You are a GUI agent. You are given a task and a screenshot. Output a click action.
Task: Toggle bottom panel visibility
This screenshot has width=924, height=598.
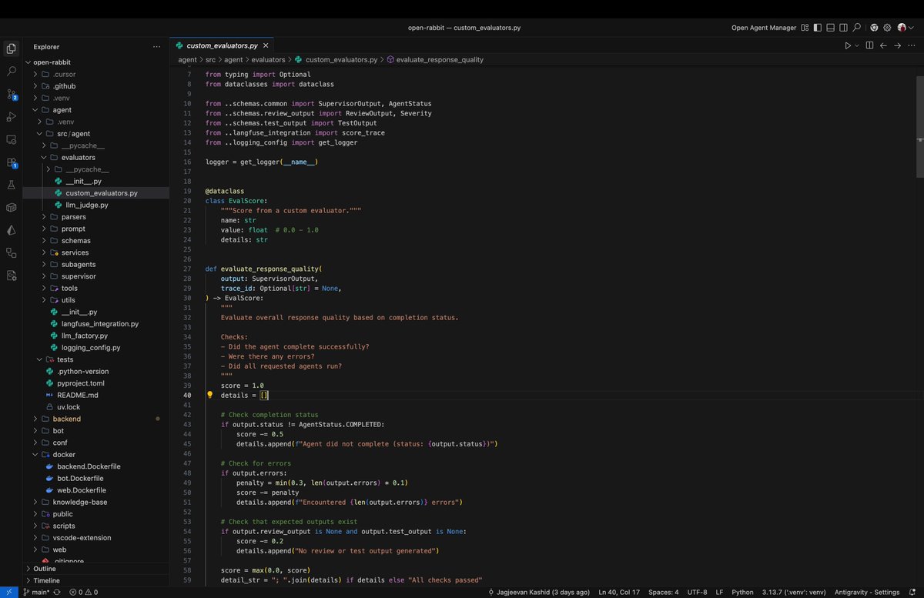[831, 28]
